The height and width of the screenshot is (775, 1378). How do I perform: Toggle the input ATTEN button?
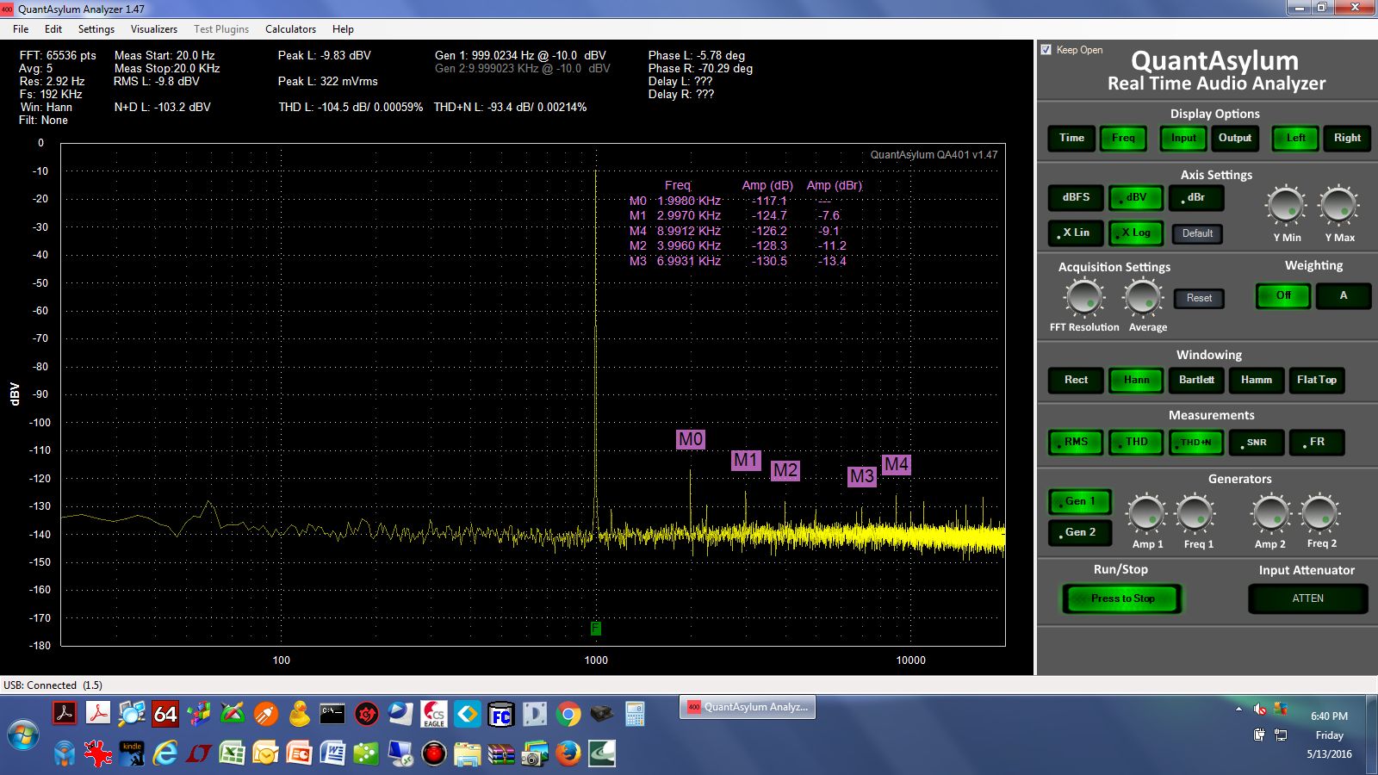tap(1307, 598)
